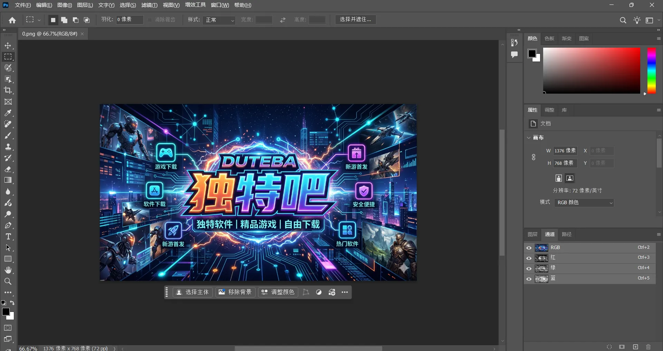Hide the 红 channel
The image size is (663, 351).
529,258
